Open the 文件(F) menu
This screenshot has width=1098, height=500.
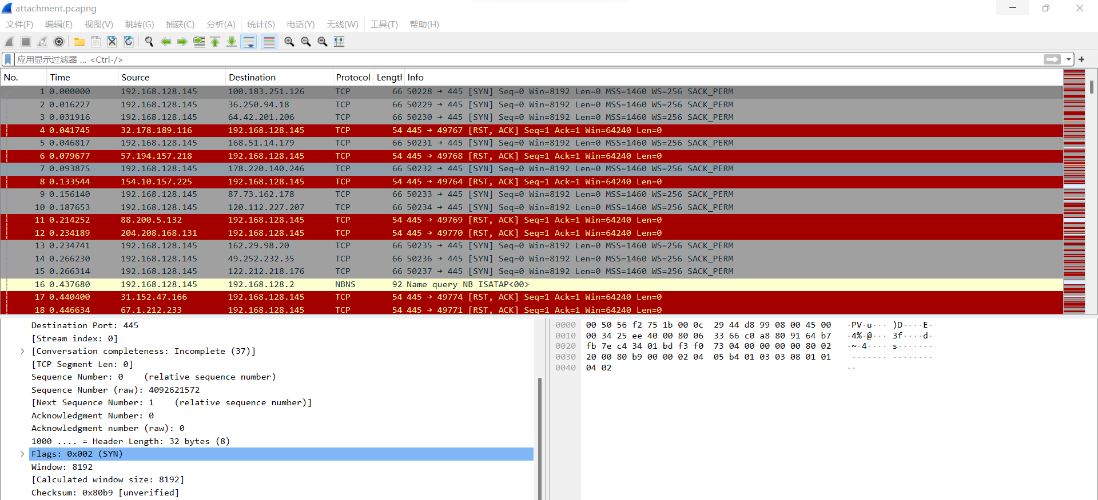click(x=19, y=25)
